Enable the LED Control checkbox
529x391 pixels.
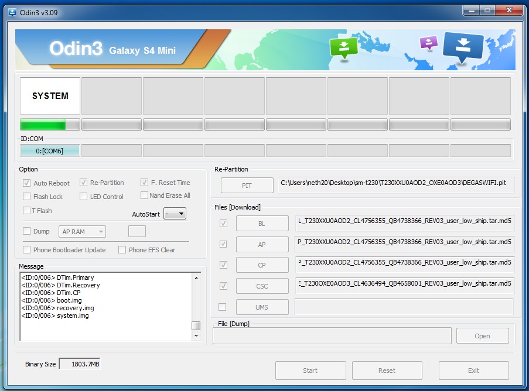tap(83, 197)
